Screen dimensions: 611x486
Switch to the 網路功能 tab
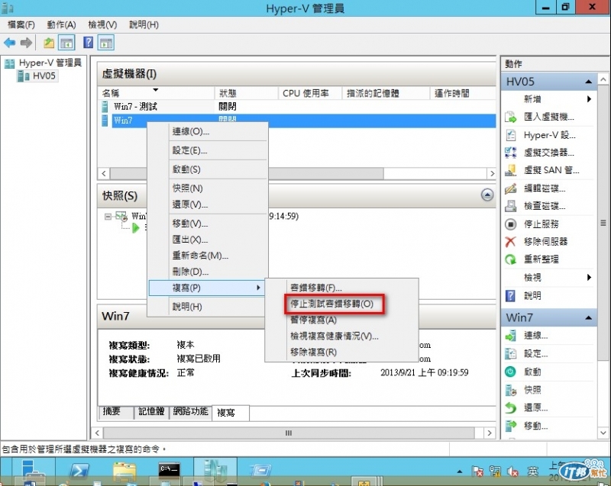point(190,412)
